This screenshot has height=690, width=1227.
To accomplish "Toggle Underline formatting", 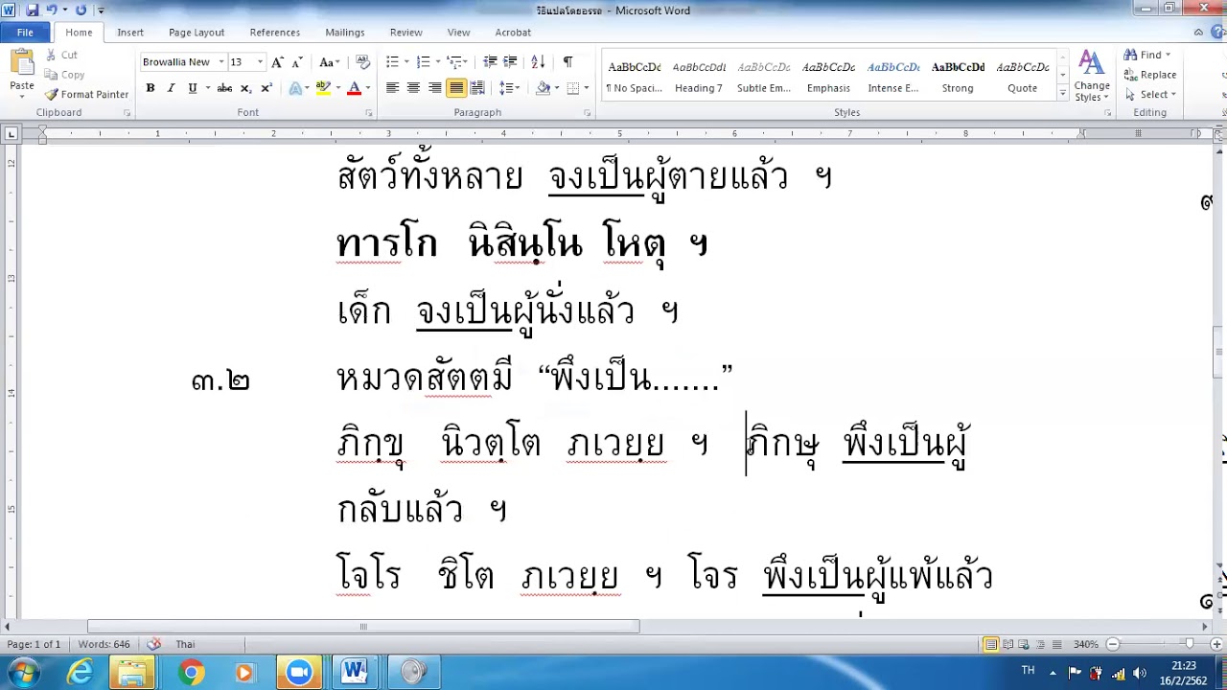I will (x=193, y=88).
